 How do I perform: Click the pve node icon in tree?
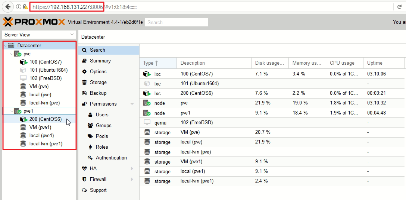point(17,54)
